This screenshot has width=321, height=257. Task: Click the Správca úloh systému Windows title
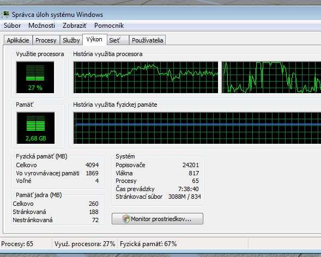pyautogui.click(x=57, y=15)
